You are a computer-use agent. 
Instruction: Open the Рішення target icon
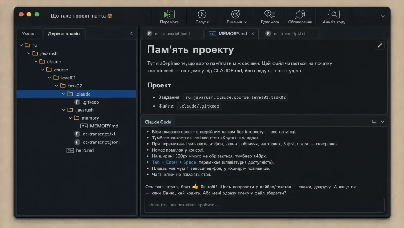(235, 14)
